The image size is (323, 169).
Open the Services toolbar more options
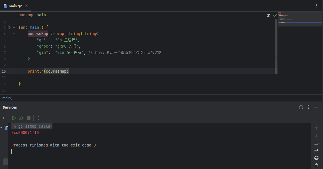(x=38, y=118)
